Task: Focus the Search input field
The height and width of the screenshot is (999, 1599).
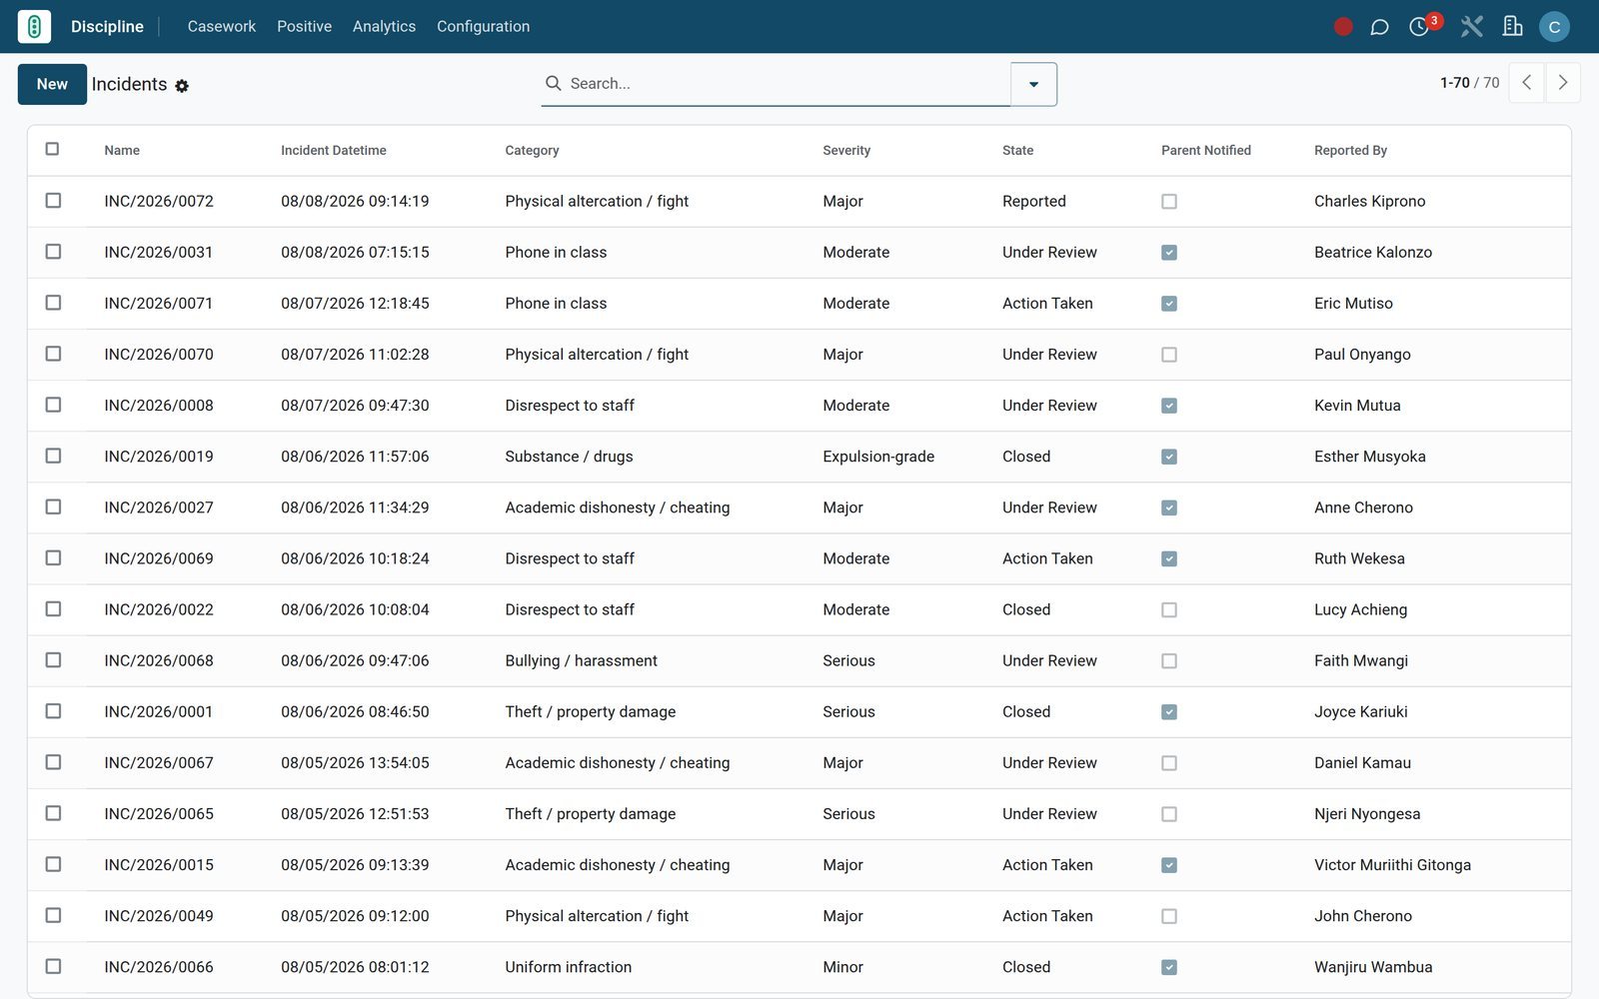Action: click(x=788, y=84)
